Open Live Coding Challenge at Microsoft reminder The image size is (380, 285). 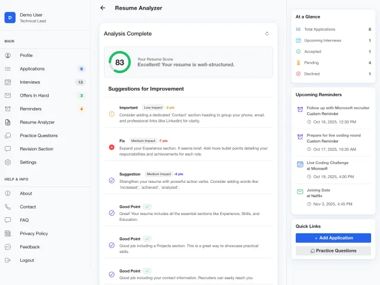pyautogui.click(x=333, y=170)
